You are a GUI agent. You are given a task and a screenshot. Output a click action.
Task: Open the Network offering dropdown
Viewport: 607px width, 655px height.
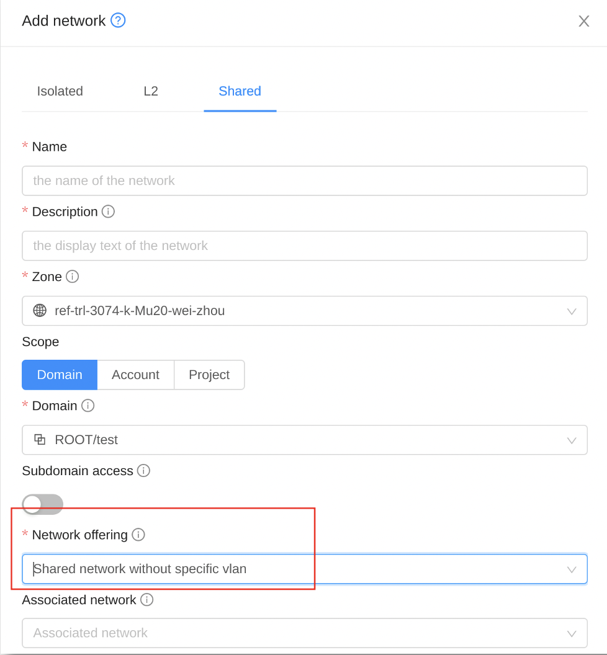pyautogui.click(x=304, y=569)
